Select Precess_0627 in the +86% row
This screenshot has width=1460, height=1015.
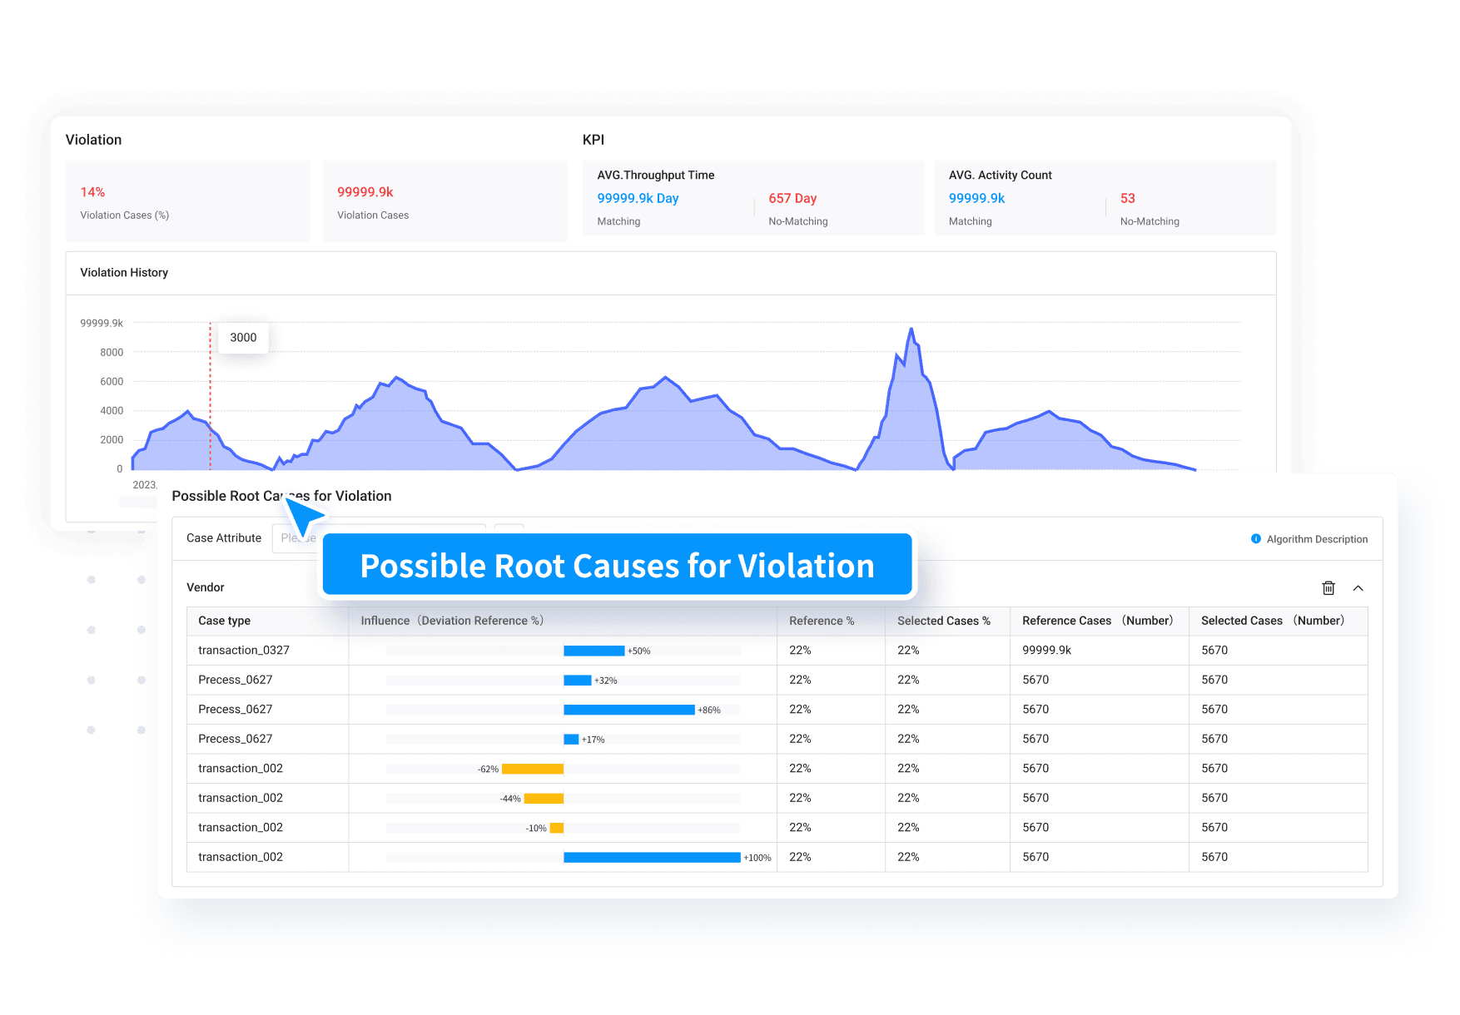[x=236, y=710]
